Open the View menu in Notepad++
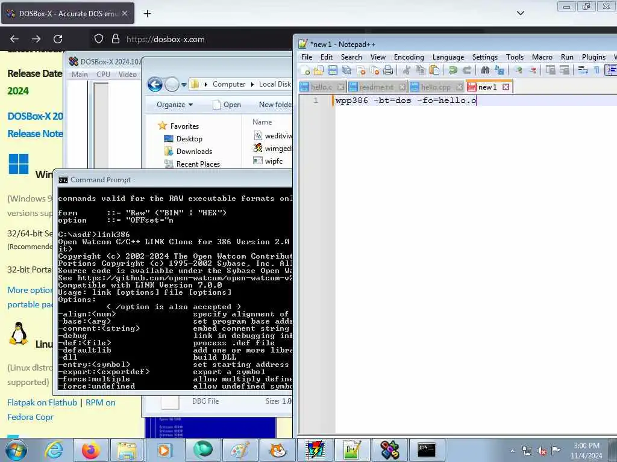The width and height of the screenshot is (617, 462). click(378, 57)
